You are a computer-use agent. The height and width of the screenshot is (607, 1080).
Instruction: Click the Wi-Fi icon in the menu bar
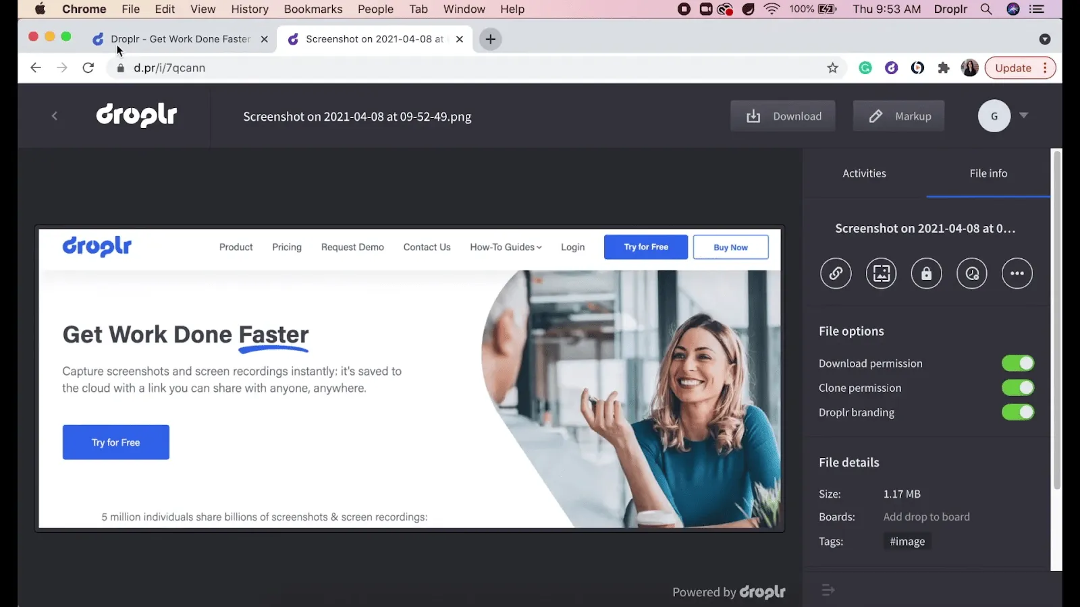[772, 9]
